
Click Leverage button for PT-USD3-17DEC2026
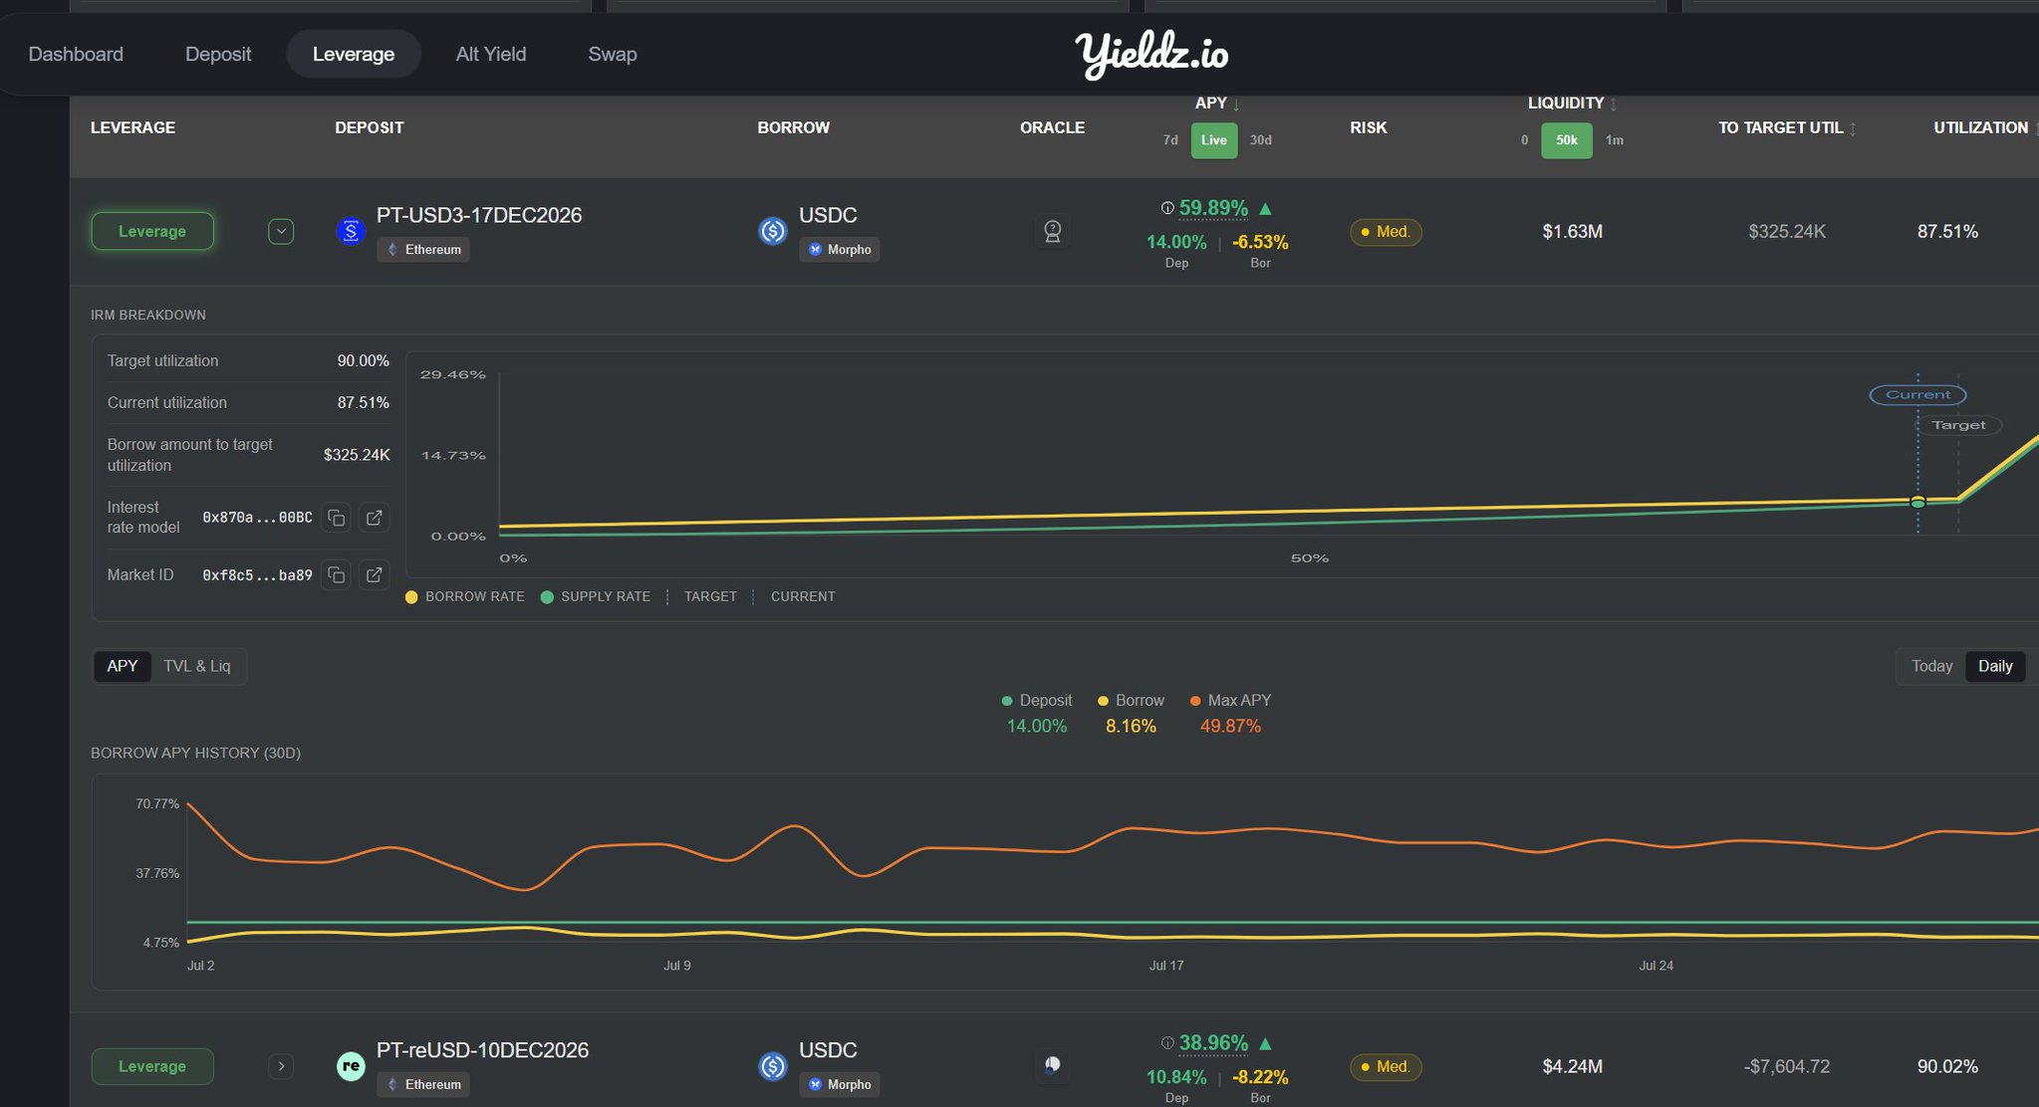click(152, 231)
